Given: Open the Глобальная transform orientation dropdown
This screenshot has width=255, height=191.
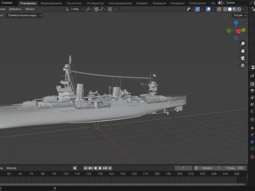Looking at the screenshot, I should pyautogui.click(x=74, y=9).
